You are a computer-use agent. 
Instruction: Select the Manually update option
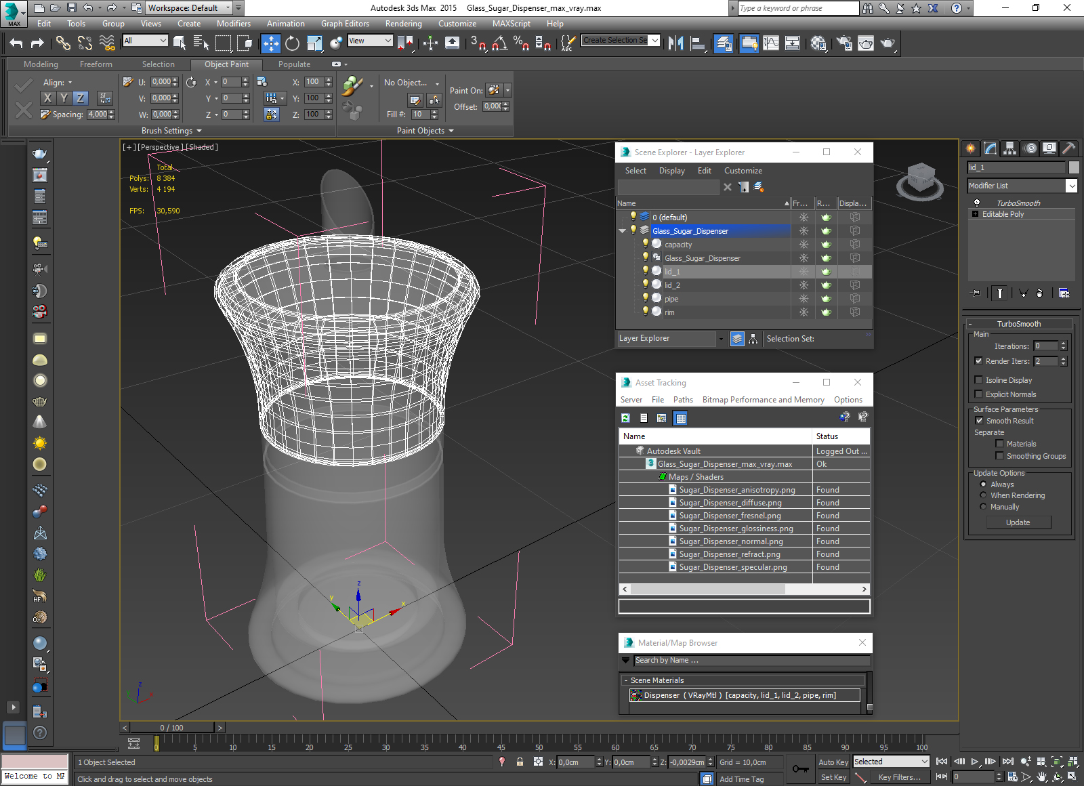tap(983, 507)
